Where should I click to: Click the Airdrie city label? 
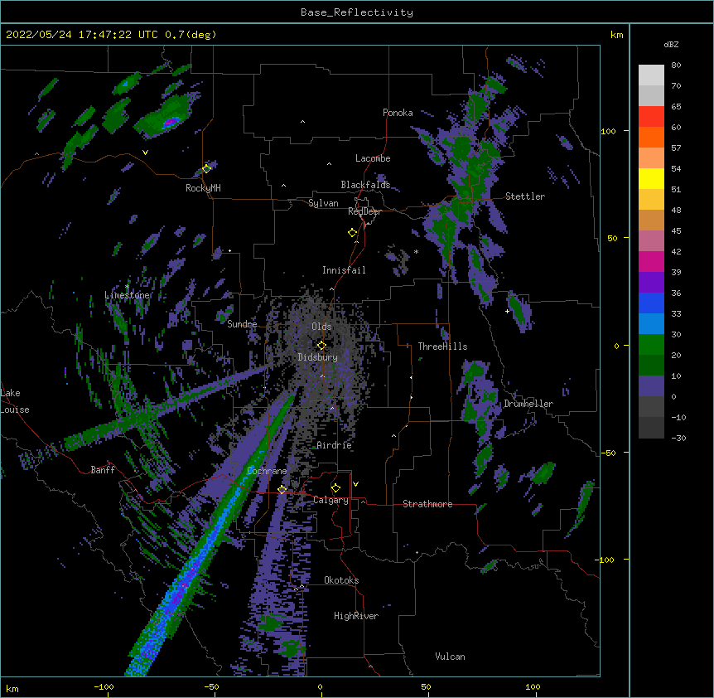tap(335, 445)
